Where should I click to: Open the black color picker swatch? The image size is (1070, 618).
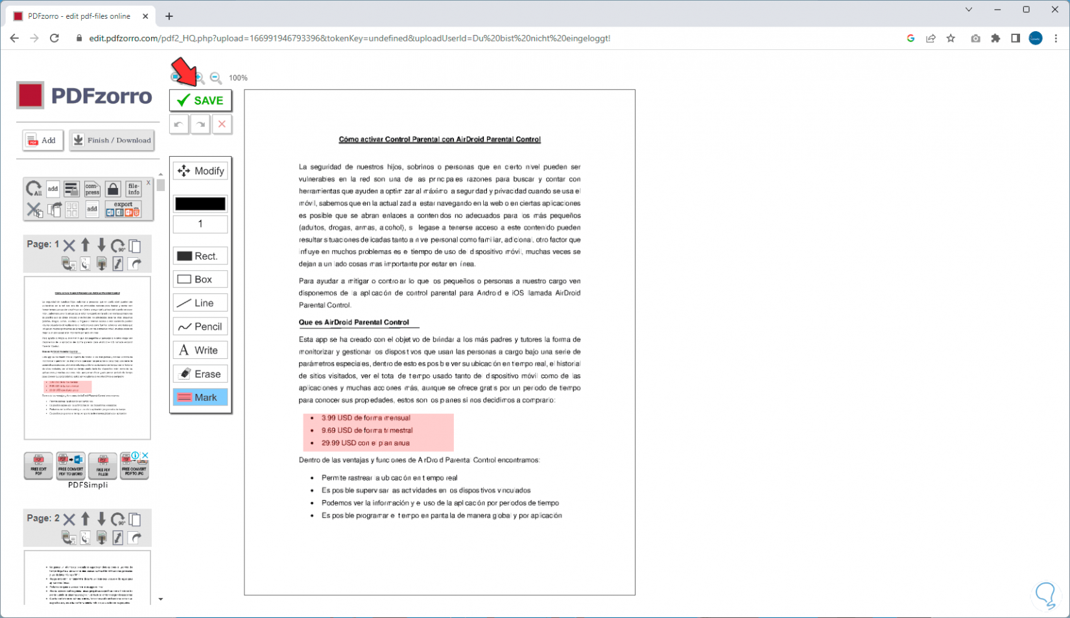(x=200, y=203)
